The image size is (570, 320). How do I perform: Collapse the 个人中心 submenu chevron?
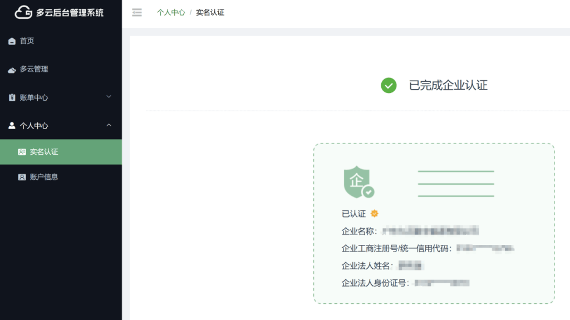tap(109, 125)
